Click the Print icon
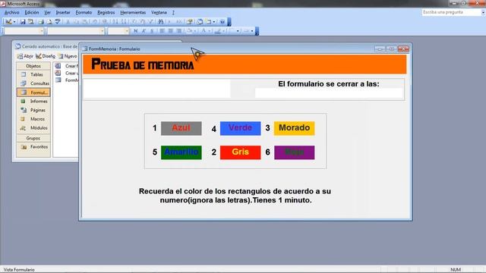Viewport: 486px width, 273px height. pyautogui.click(x=41, y=22)
